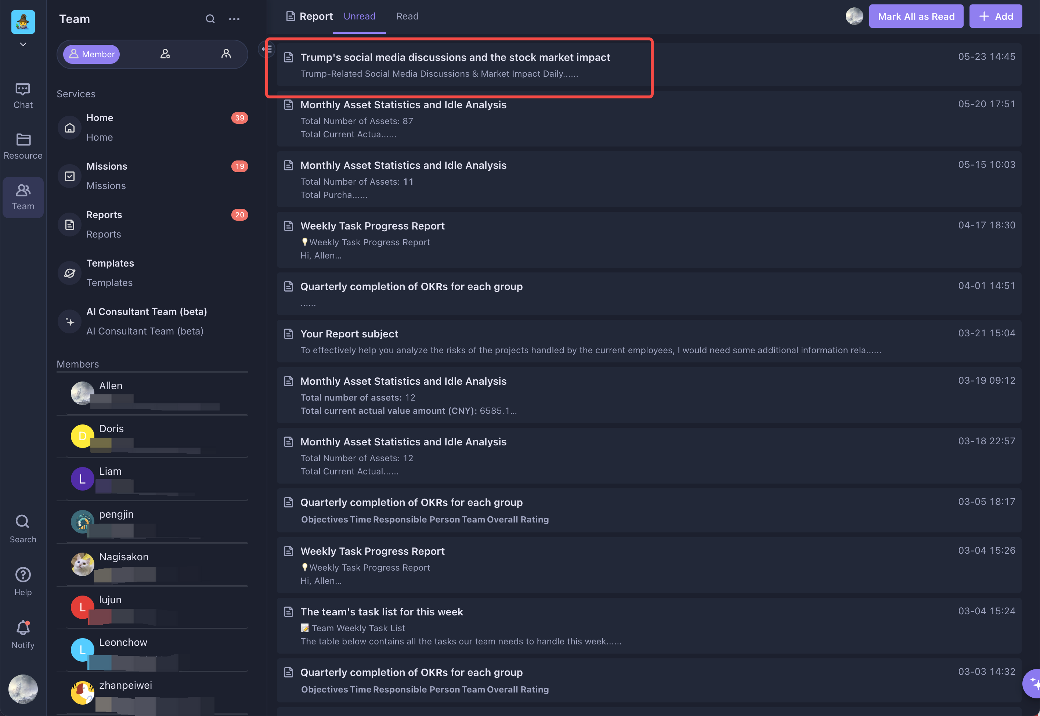The image size is (1040, 716).
Task: Select member Liam
Action: tap(152, 479)
